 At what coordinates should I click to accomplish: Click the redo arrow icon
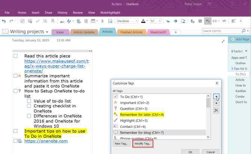point(11,21)
